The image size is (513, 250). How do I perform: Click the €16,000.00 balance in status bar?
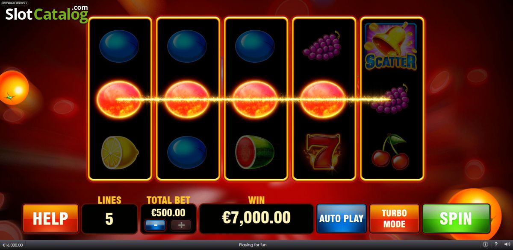pos(14,245)
